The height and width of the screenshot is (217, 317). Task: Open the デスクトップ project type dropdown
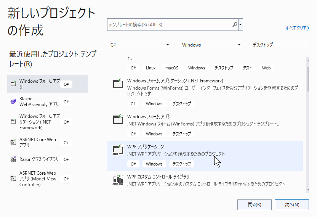tap(280, 45)
